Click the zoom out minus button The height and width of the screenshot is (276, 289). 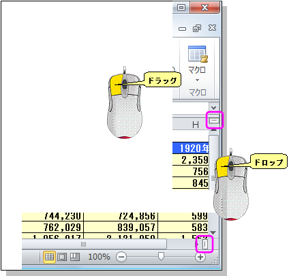[x=121, y=257]
